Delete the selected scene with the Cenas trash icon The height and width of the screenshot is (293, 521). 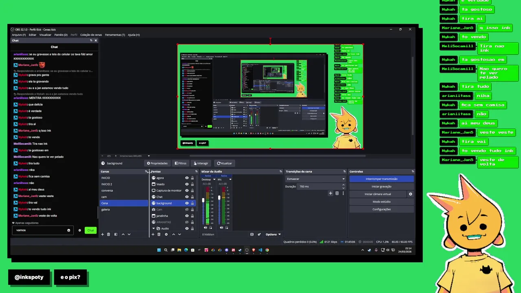pos(109,234)
